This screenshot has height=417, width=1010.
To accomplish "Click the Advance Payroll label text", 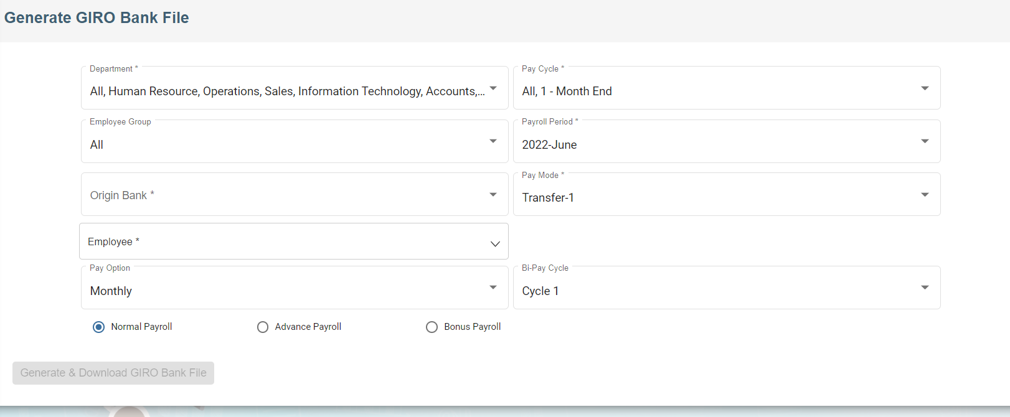I will (x=308, y=327).
